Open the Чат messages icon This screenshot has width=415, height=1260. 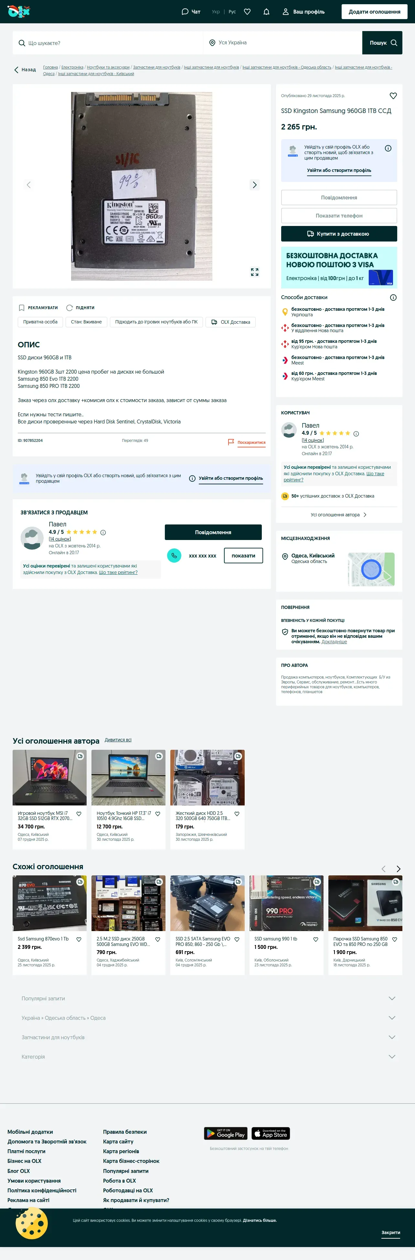[x=191, y=12]
